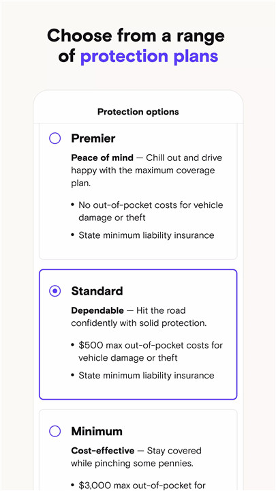Click 'Chill out and drive happy' description
This screenshot has width=276, height=491.
(147, 170)
